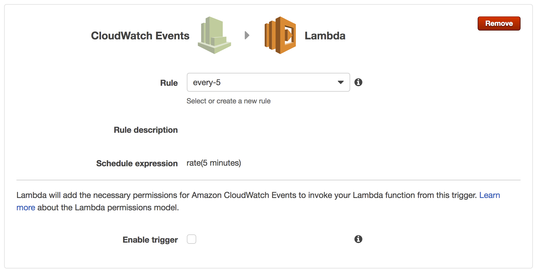Click the Rule dropdown caret arrow
This screenshot has width=537, height=272.
click(341, 82)
